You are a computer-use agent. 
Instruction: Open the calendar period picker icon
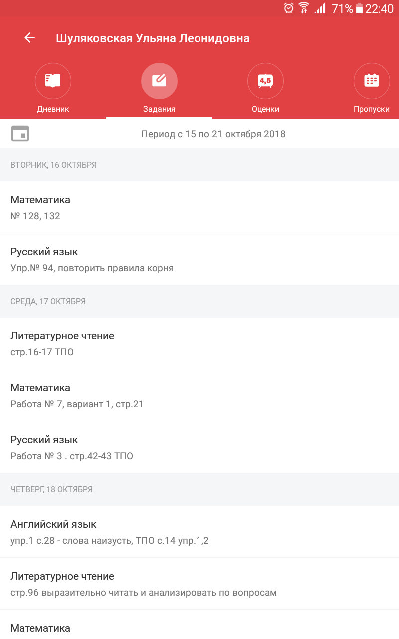20,134
